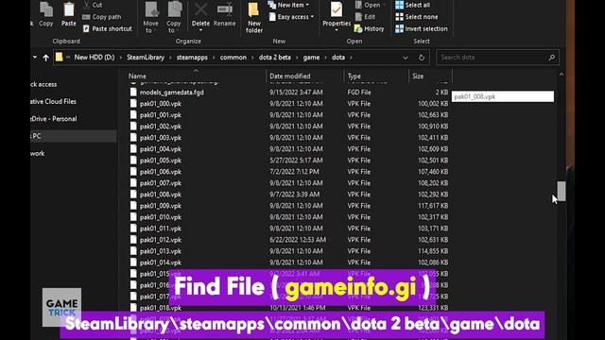This screenshot has height=340, width=605.
Task: Click the 117,617 KB size cell
Action: (x=433, y=206)
